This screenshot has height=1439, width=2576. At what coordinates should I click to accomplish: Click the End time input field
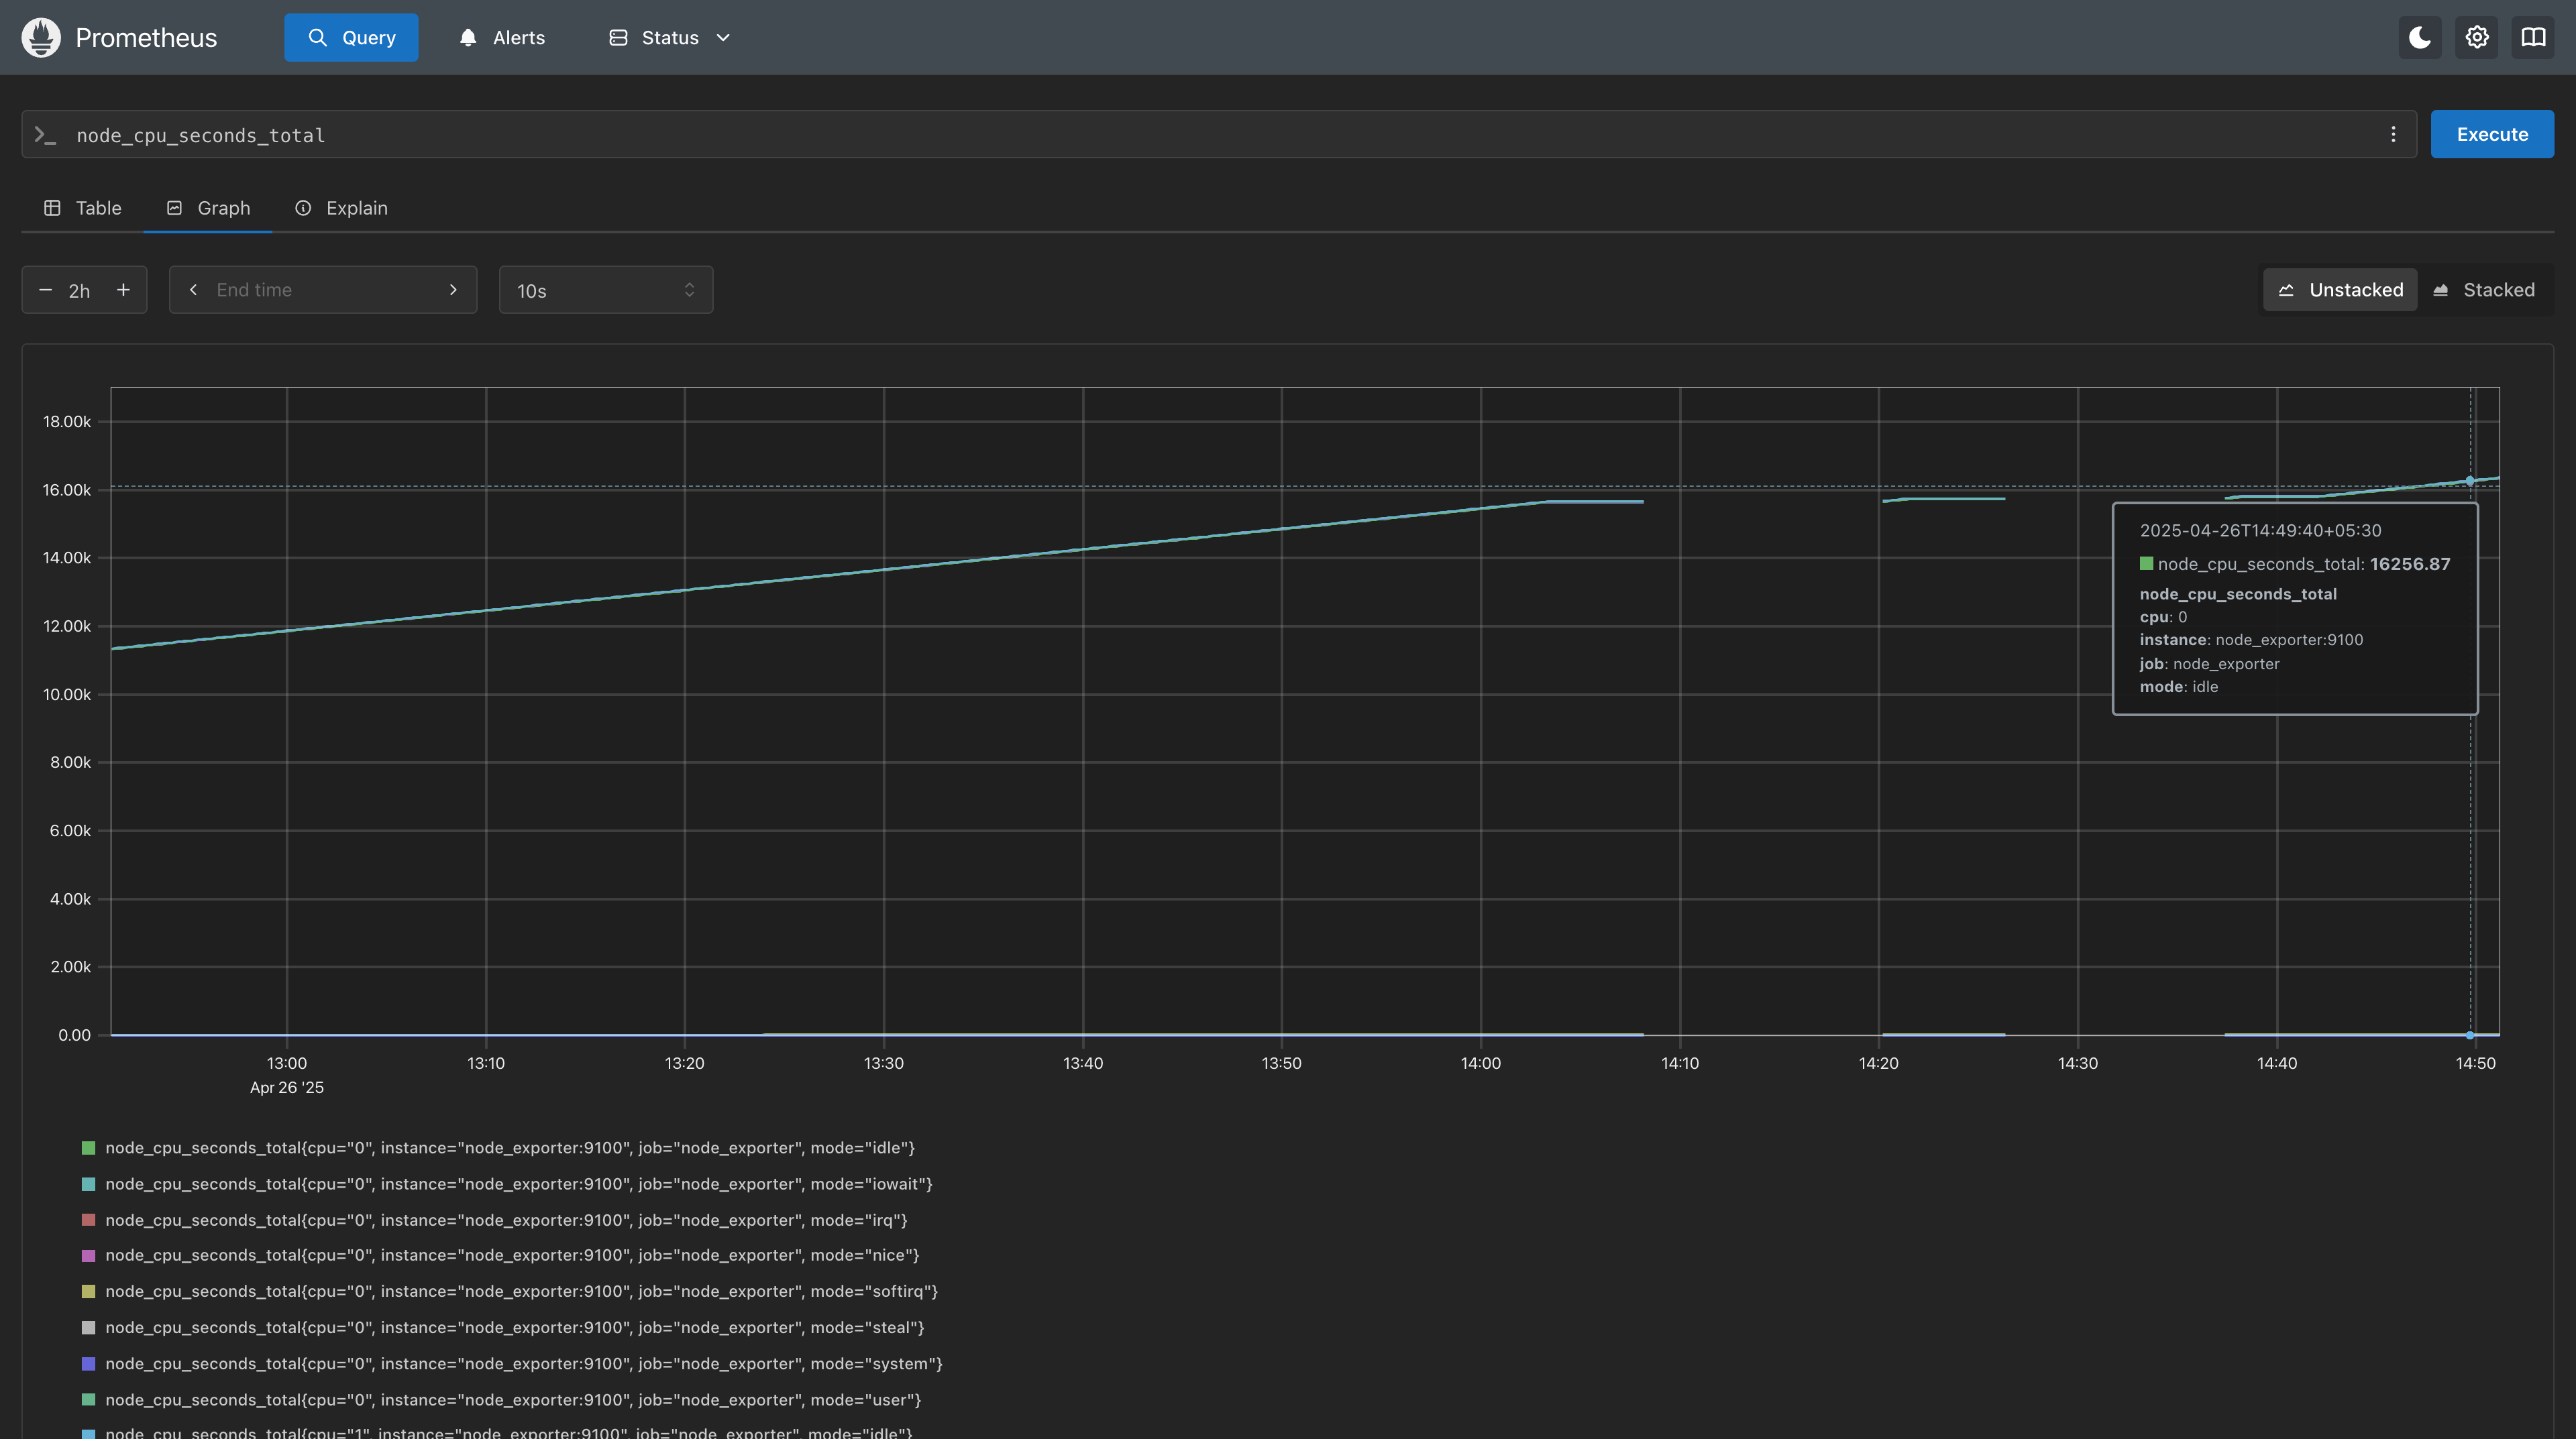point(323,290)
